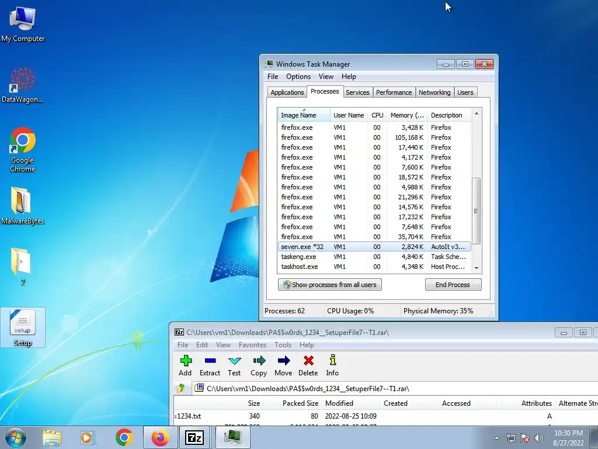Open the View menu in 7-Zip
This screenshot has width=598, height=449.
point(223,345)
